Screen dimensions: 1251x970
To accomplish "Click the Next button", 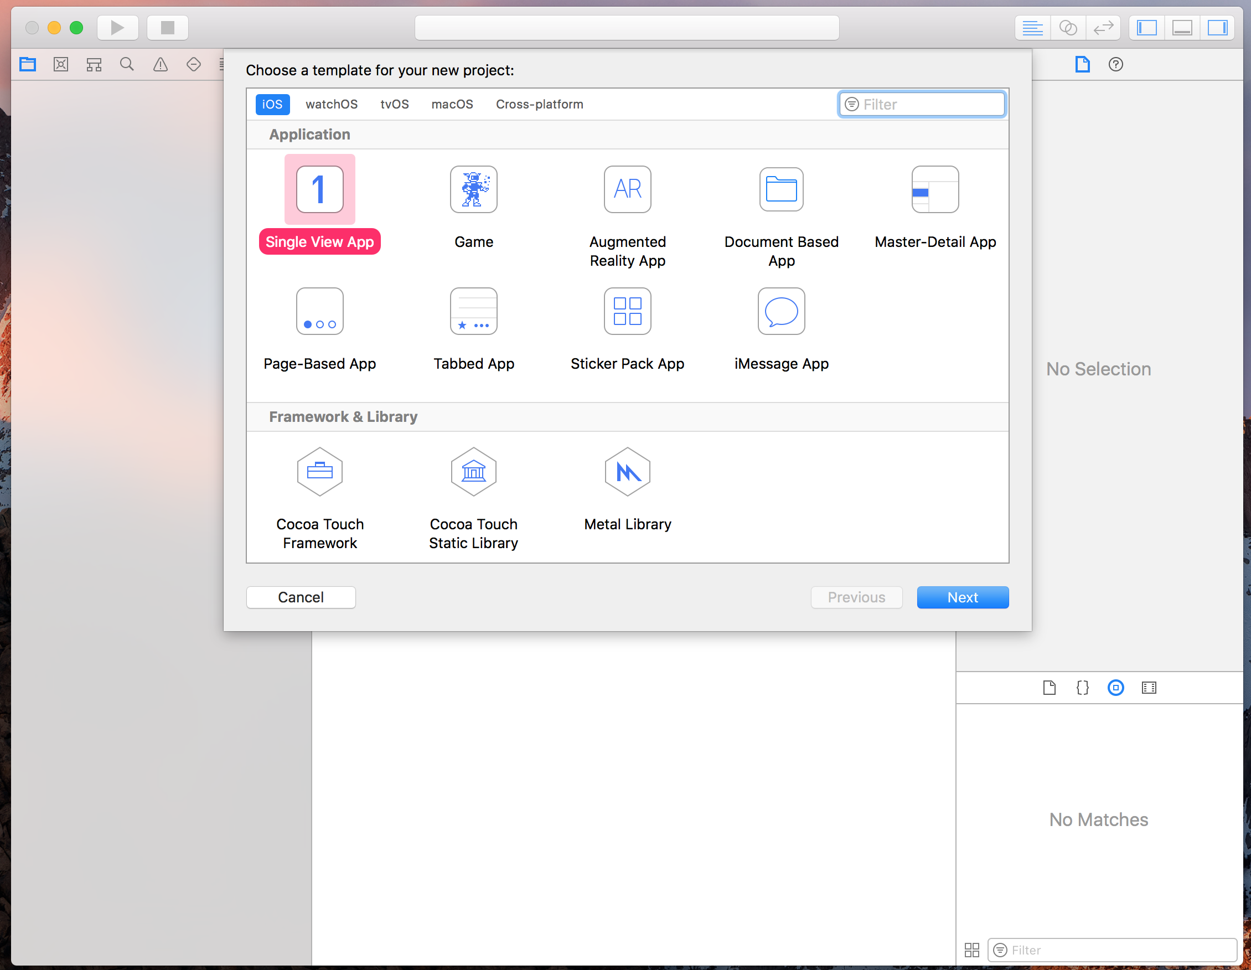I will click(962, 597).
